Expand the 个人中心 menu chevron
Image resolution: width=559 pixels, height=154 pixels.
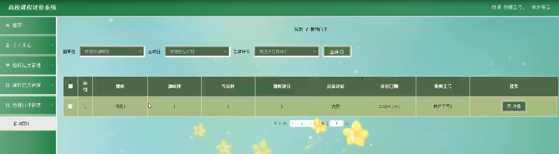coord(52,45)
